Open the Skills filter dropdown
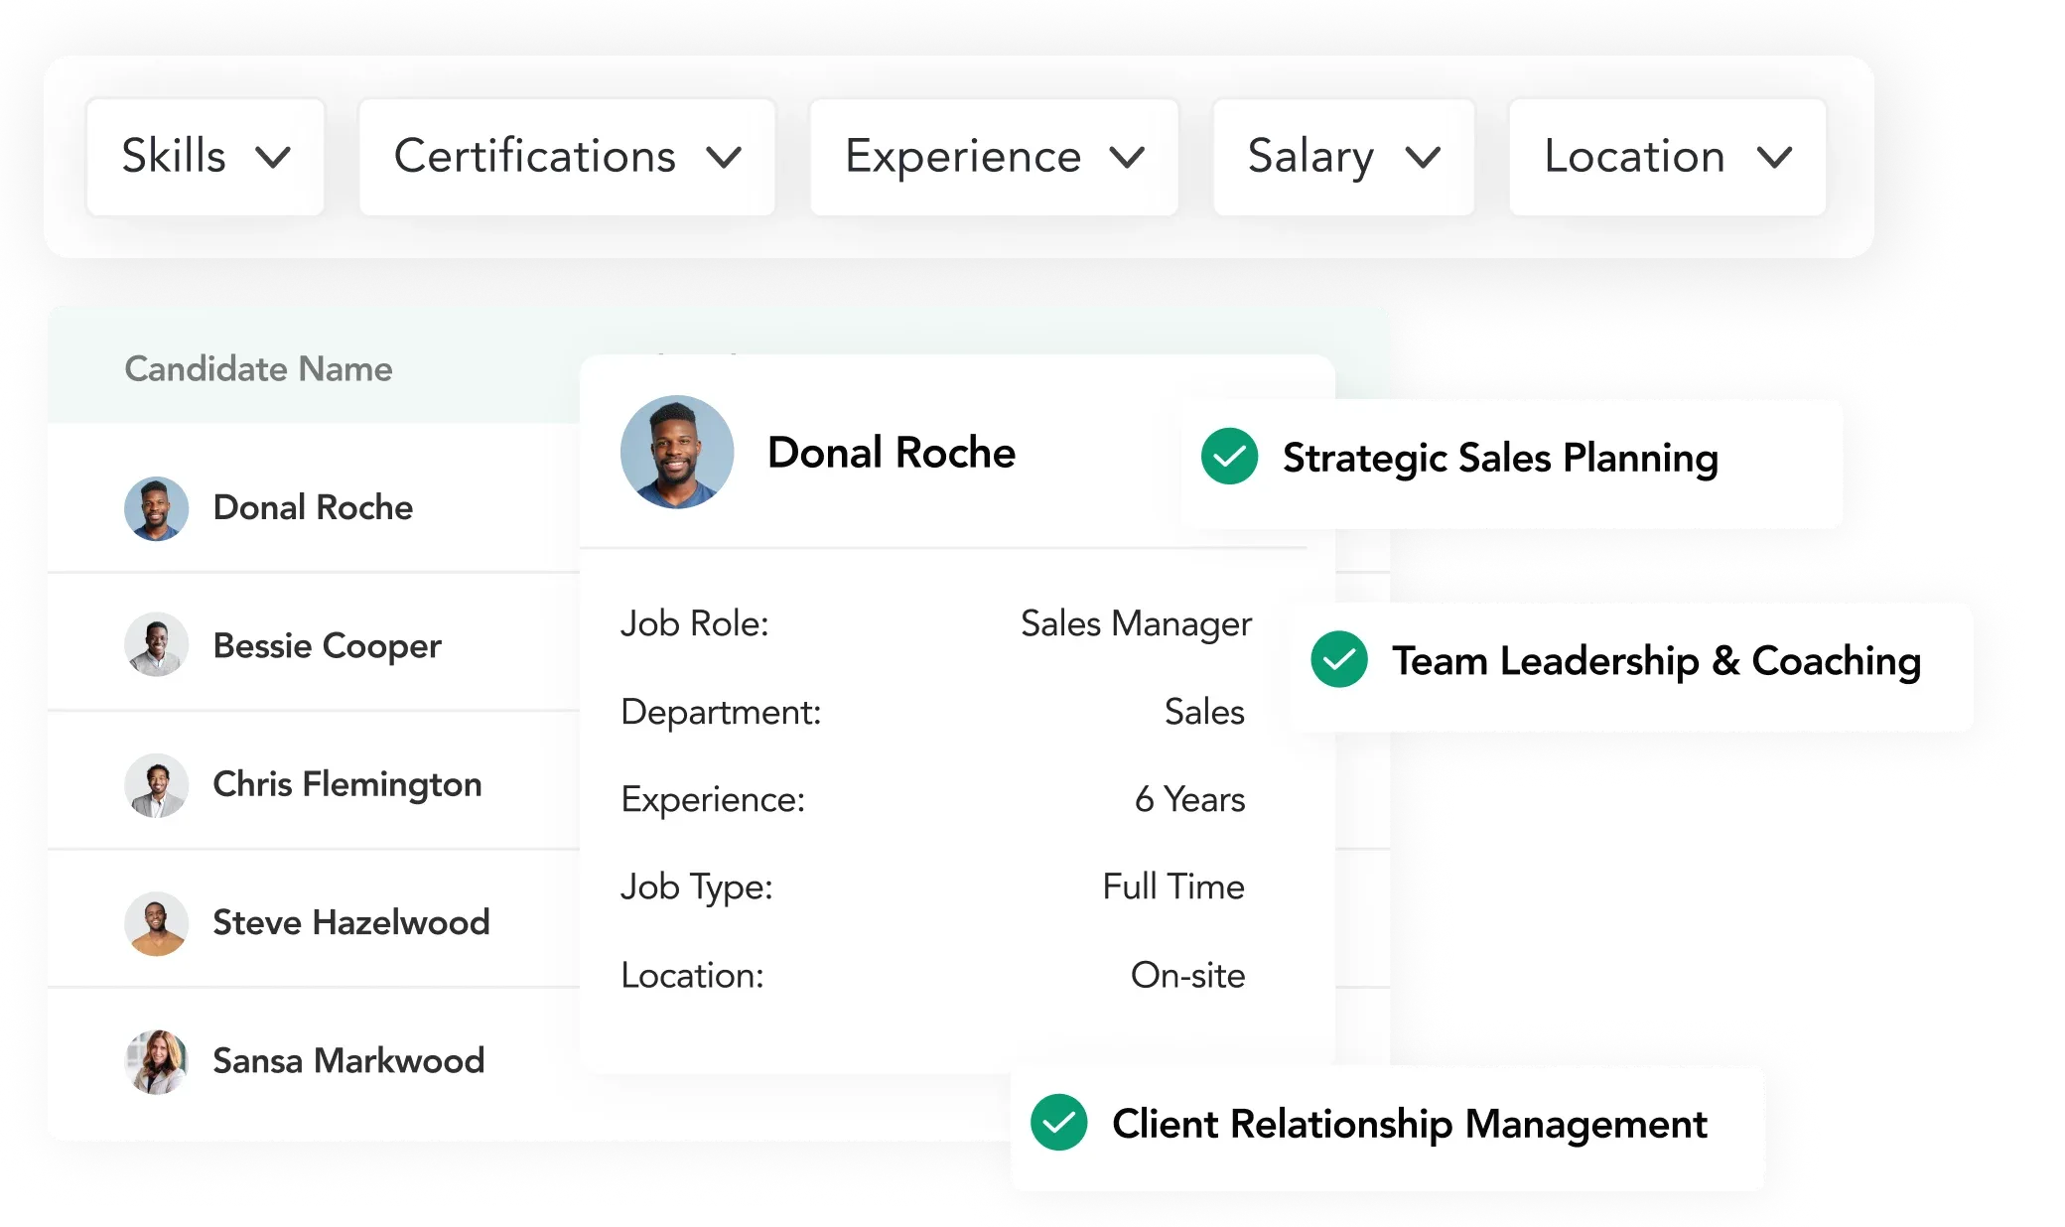 pos(206,157)
